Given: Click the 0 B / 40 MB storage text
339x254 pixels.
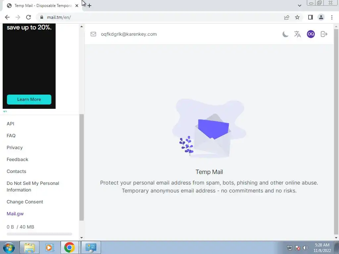Looking at the screenshot, I should coord(20,227).
